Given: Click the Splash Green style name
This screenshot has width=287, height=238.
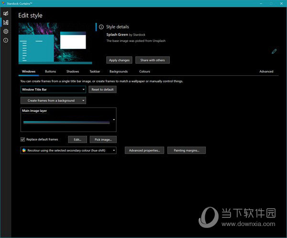Looking at the screenshot, I should tap(117, 35).
